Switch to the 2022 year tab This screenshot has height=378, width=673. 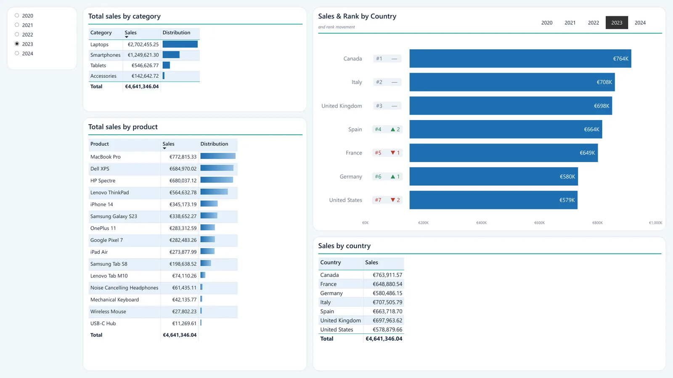594,23
